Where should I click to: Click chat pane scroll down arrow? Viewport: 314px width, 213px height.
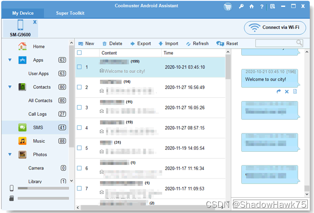click(x=307, y=194)
